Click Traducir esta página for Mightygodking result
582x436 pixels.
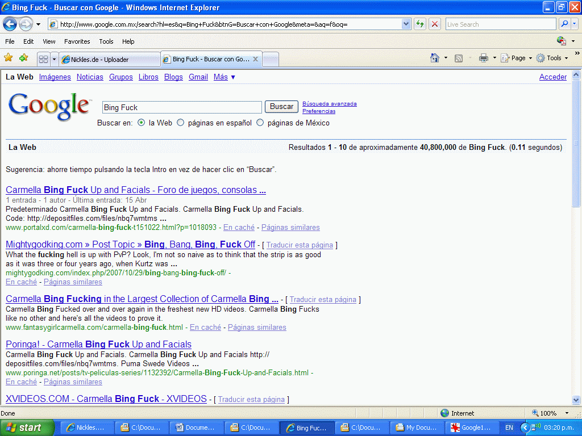(x=300, y=245)
